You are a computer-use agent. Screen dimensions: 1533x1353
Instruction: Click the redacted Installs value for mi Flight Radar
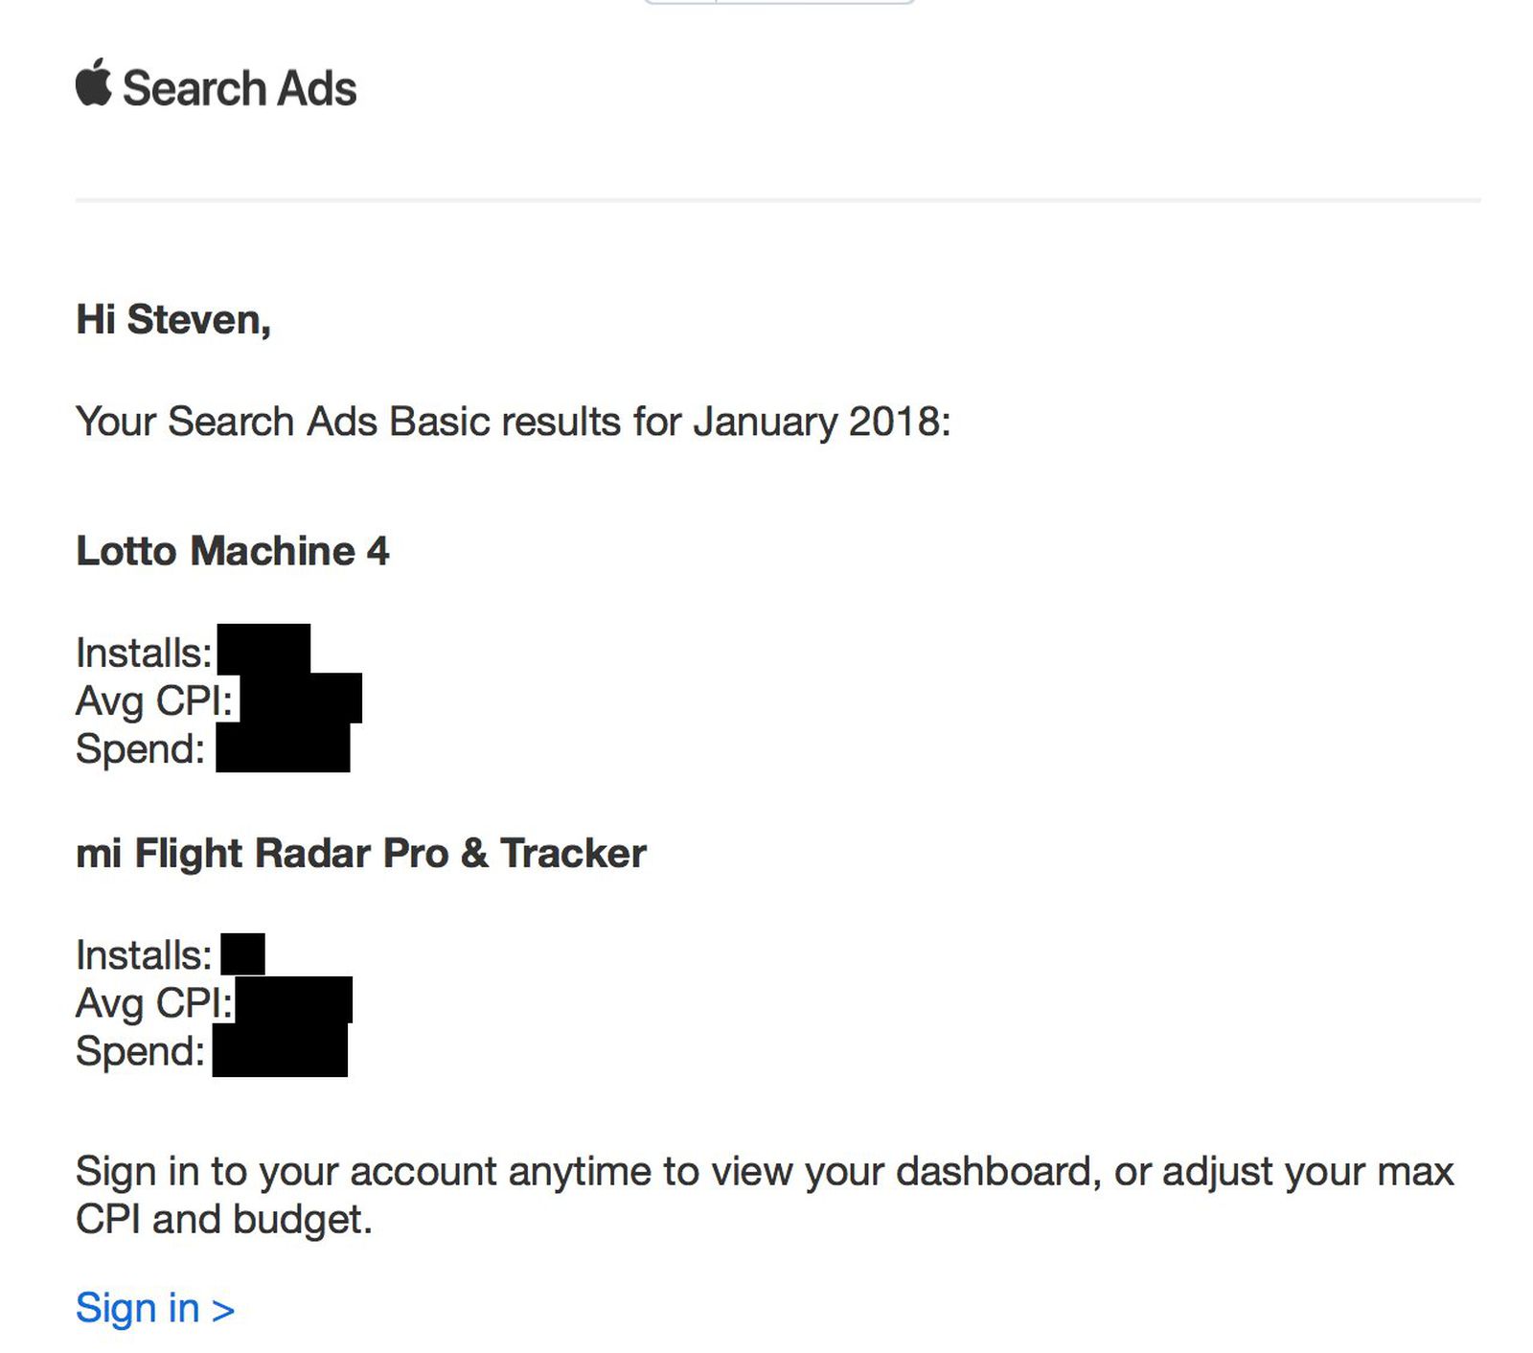(243, 954)
